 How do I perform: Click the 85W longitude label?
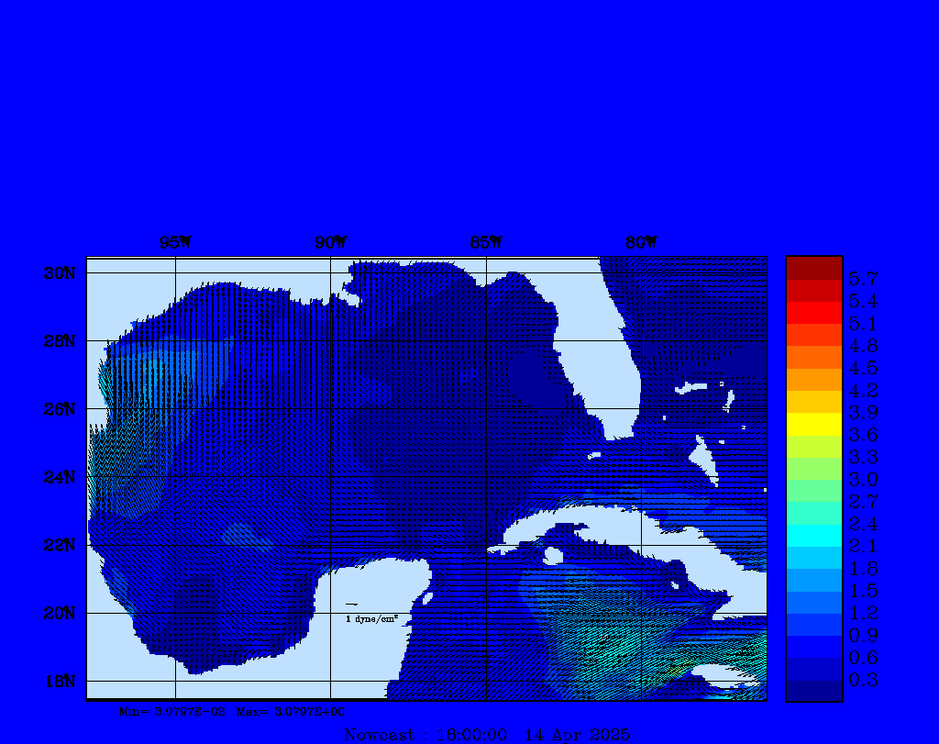point(485,242)
